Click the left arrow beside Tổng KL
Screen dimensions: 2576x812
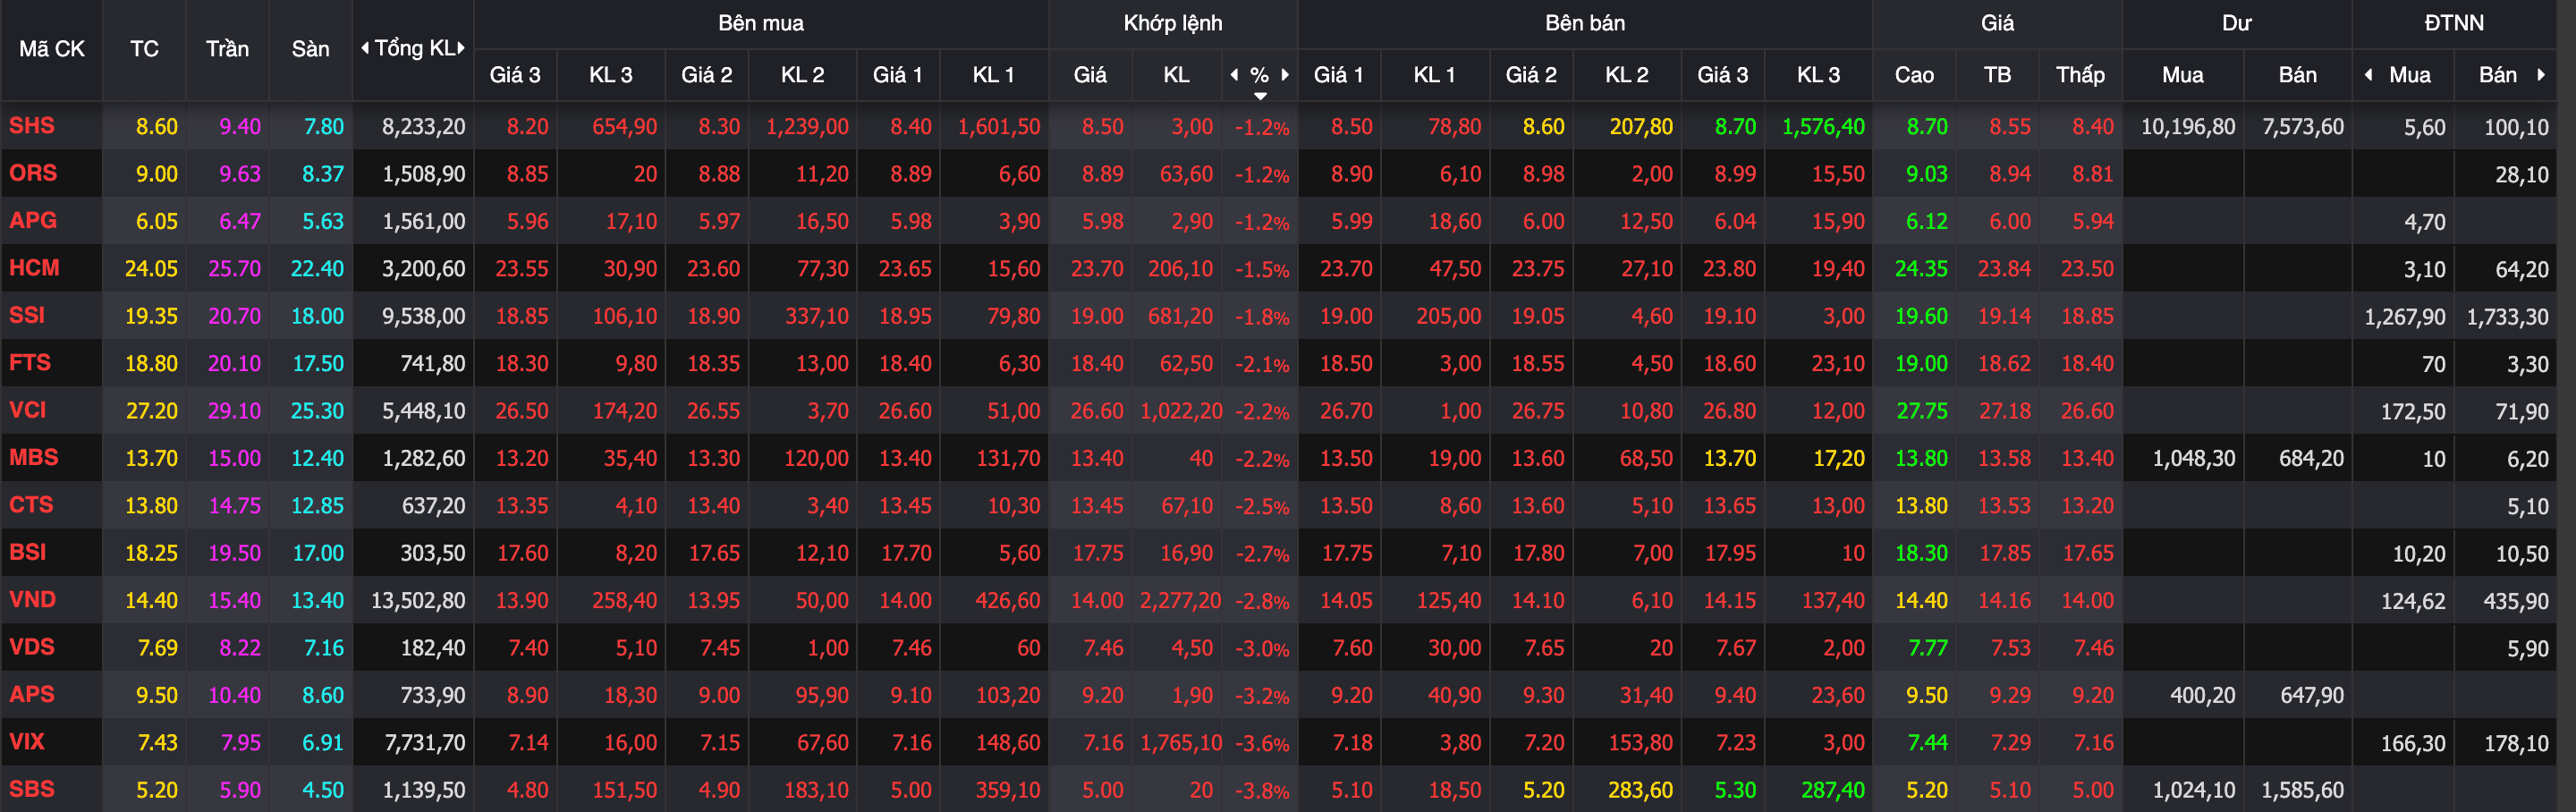365,48
